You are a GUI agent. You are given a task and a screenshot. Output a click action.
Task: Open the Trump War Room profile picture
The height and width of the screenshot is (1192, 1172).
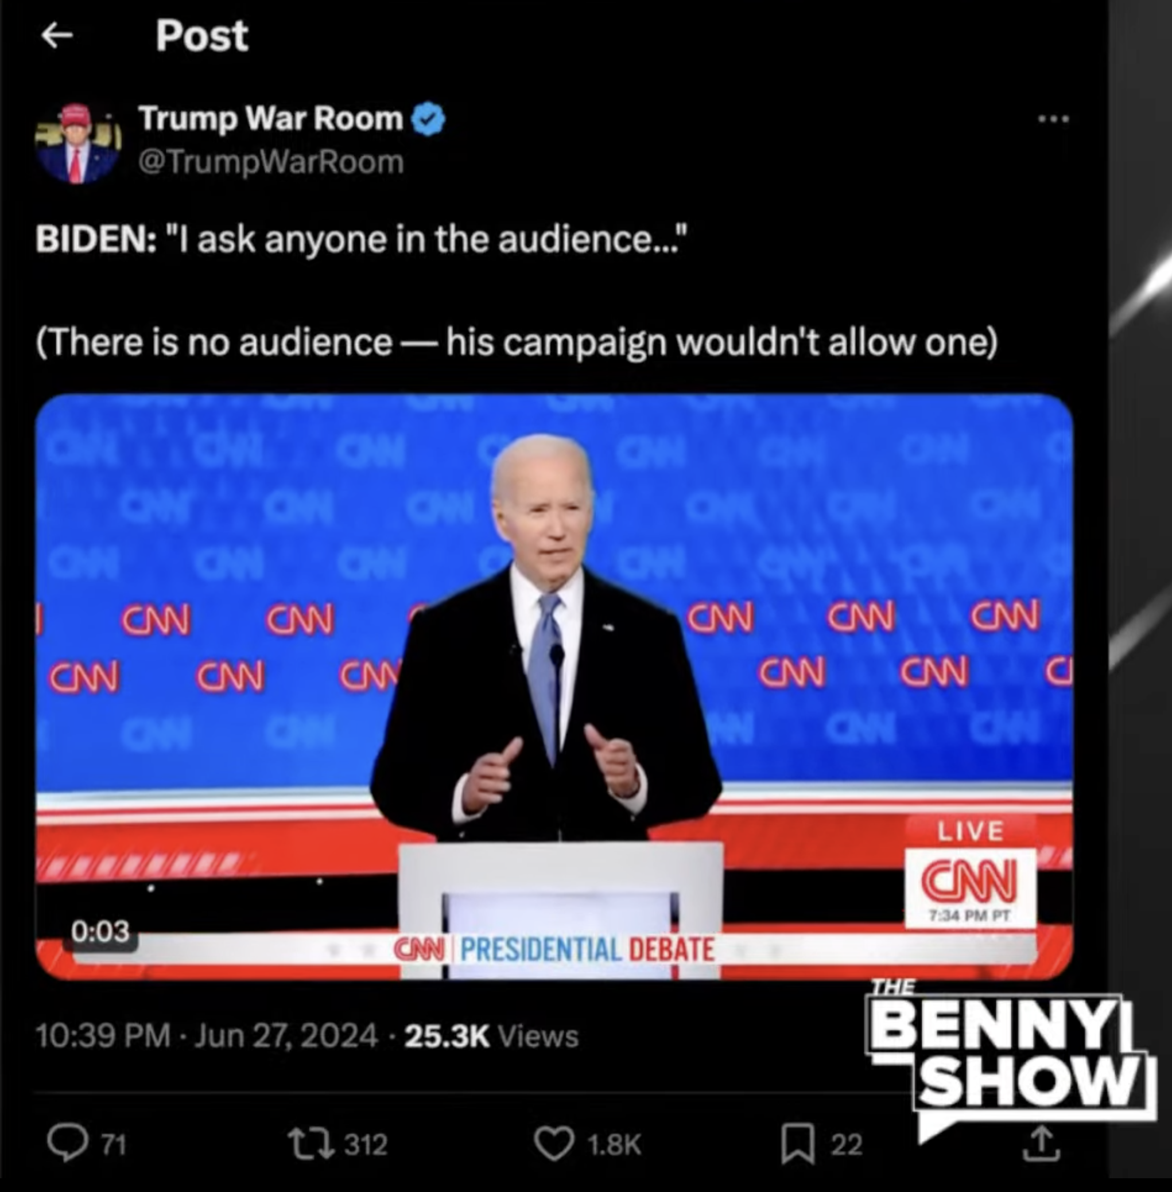[x=77, y=143]
